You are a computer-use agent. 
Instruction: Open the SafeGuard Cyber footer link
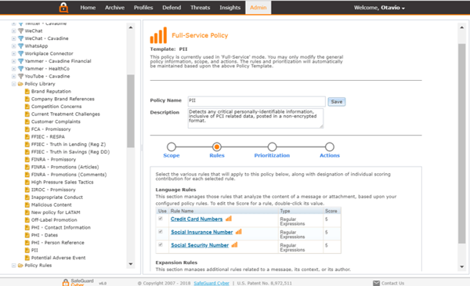click(211, 283)
